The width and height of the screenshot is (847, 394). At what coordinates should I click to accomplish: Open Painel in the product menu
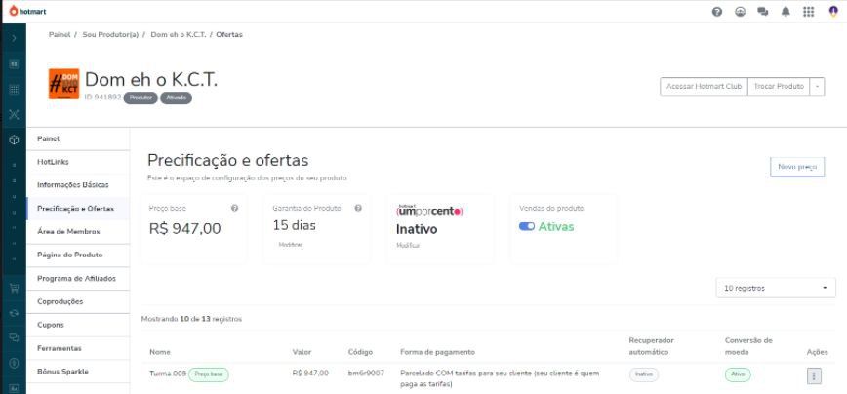(78, 138)
